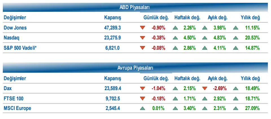271x119 pixels.
Task: Click Dow Jones daily red down arrow
Action: 143,28
